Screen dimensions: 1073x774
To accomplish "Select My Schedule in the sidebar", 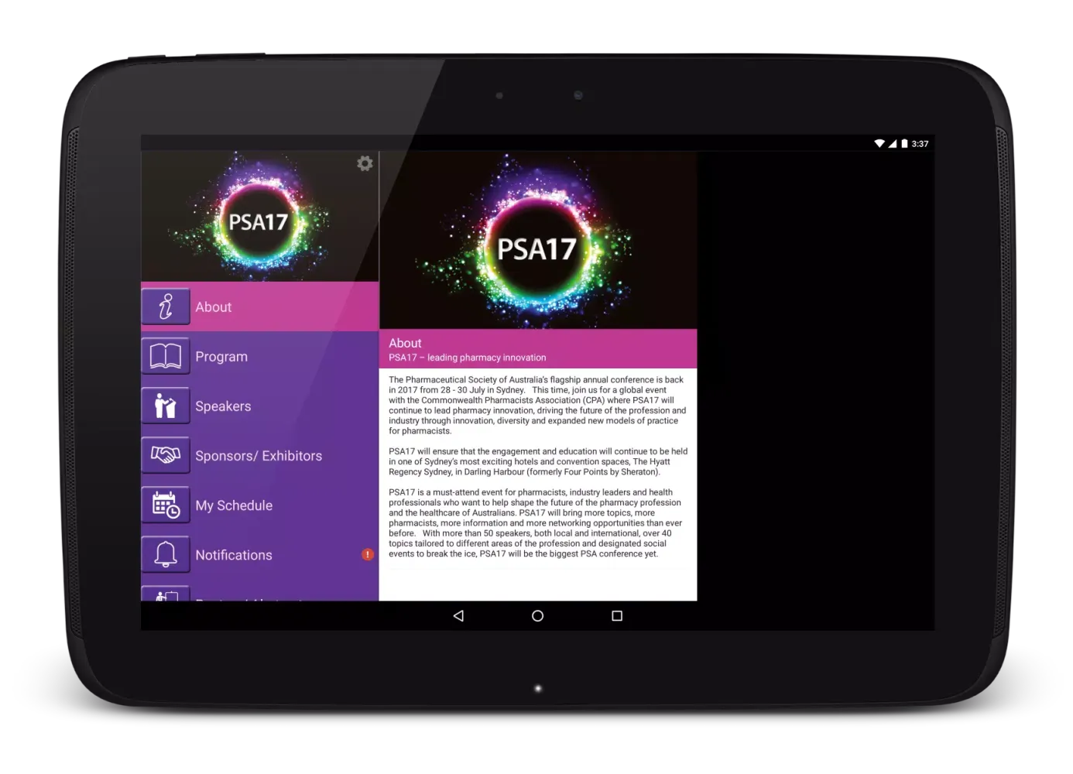I will (234, 505).
